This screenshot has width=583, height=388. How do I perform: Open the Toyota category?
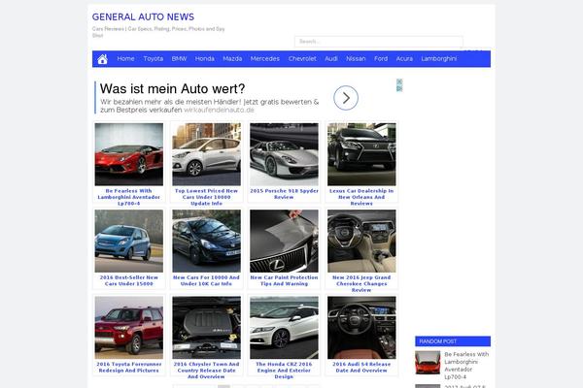coord(154,58)
